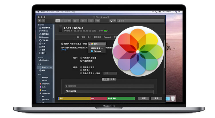Select the selected albums radio button
The width and height of the screenshot is (215, 118).
tap(81, 61)
